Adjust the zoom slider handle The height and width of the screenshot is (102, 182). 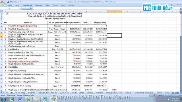click(171, 95)
